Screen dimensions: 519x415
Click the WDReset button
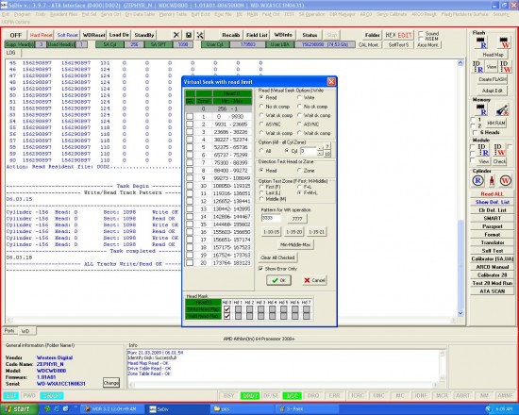[x=93, y=35]
